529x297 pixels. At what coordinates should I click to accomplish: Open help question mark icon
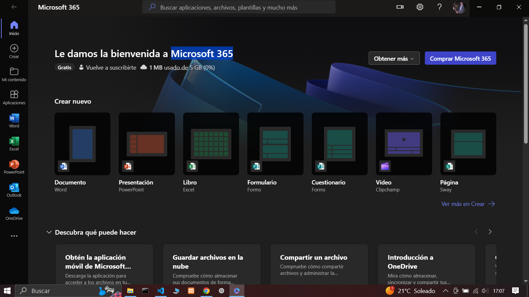pyautogui.click(x=439, y=7)
